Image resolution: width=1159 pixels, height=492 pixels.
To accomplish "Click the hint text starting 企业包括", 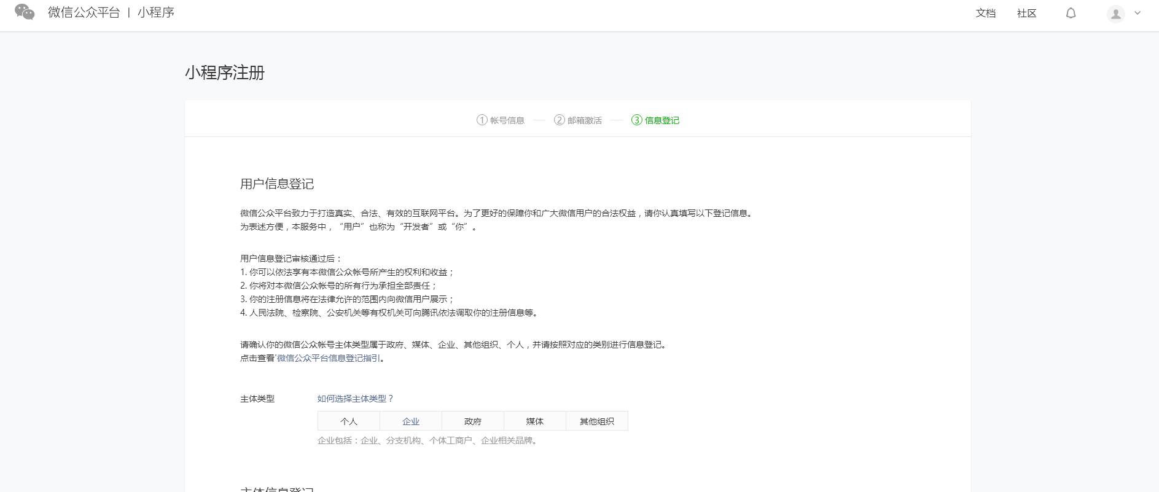I will coord(429,440).
